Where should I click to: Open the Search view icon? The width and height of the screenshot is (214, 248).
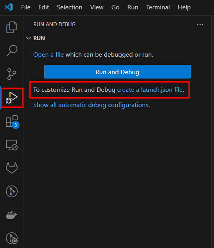tap(12, 51)
